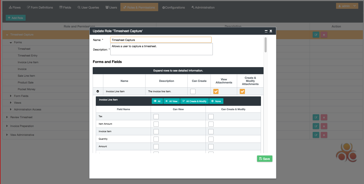
Task: Enable Can View for Item Amount
Action: [x=156, y=124]
